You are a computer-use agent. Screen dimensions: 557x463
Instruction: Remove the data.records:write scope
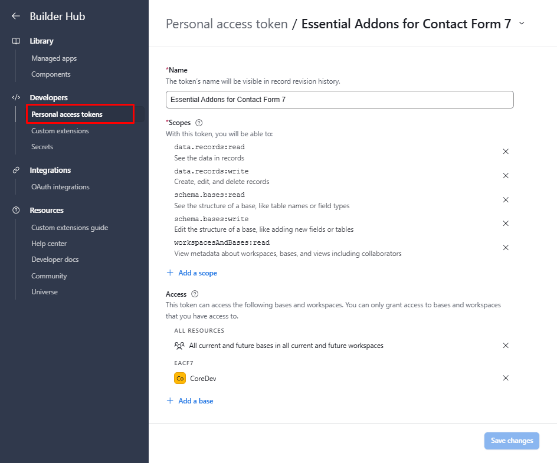click(506, 176)
